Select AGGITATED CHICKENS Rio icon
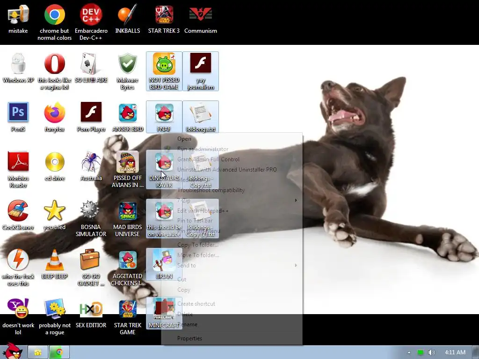This screenshot has width=479, height=359. [127, 268]
